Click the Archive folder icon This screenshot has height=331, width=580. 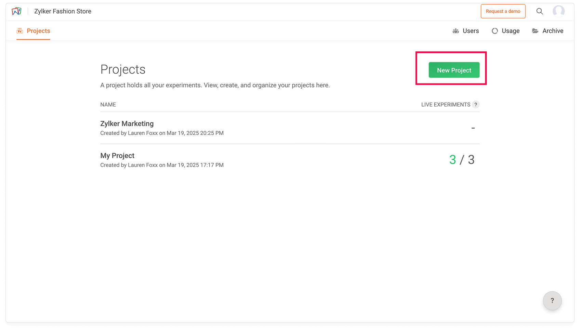point(535,31)
